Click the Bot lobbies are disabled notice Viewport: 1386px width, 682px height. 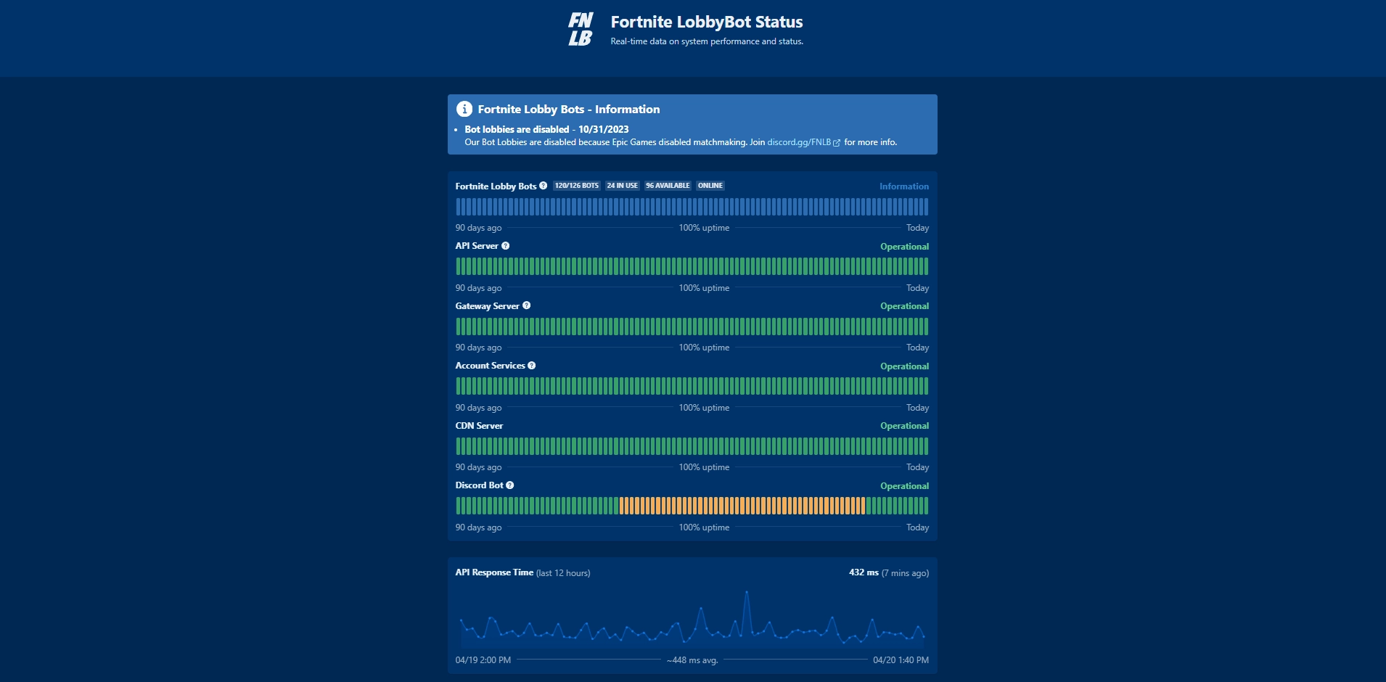546,129
